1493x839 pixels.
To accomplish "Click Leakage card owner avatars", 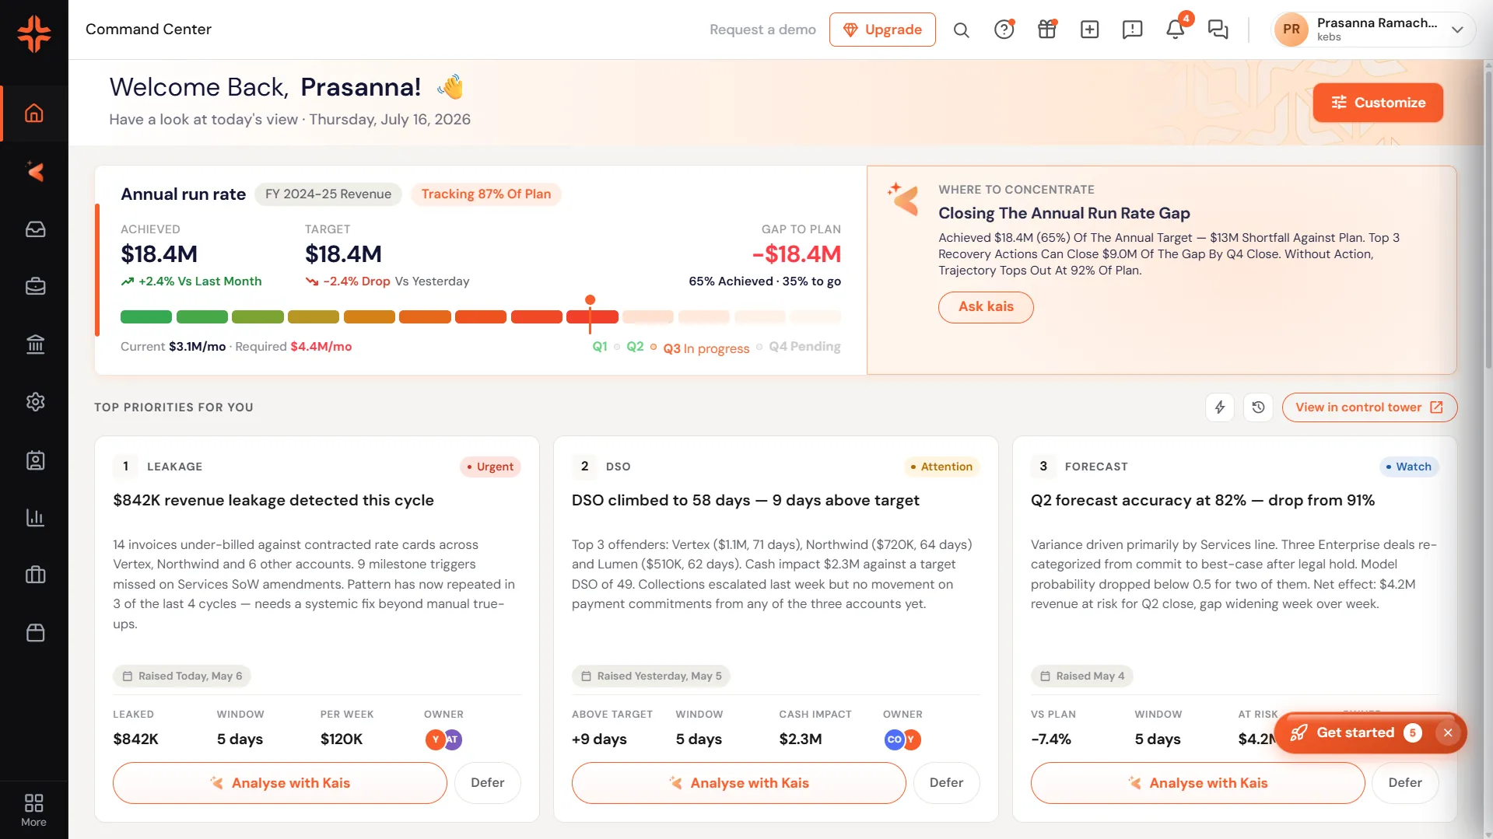I will pos(443,739).
